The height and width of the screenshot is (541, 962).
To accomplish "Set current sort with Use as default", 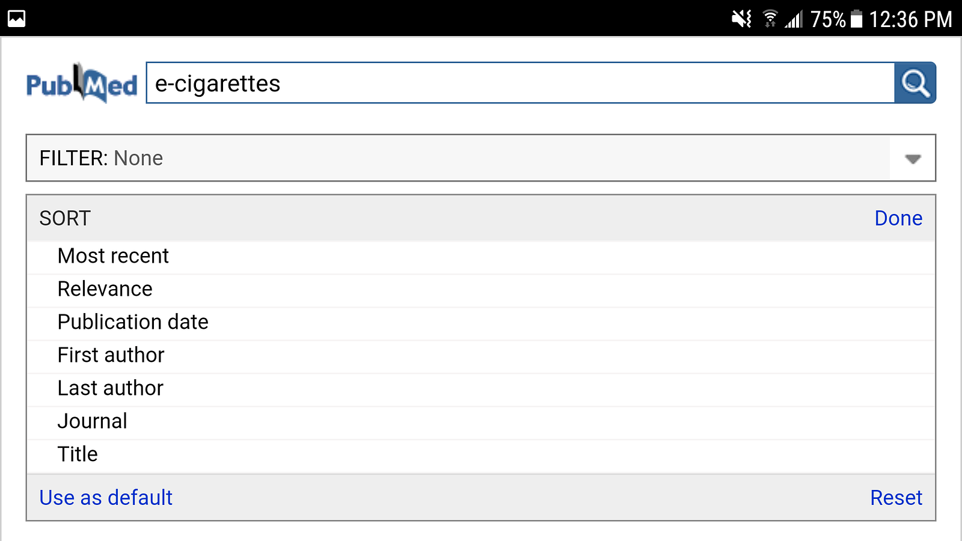I will (x=106, y=498).
